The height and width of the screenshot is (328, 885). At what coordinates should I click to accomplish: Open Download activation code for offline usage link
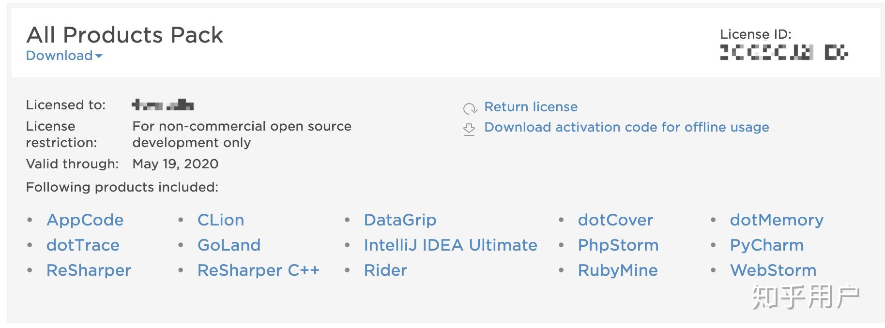coord(626,127)
